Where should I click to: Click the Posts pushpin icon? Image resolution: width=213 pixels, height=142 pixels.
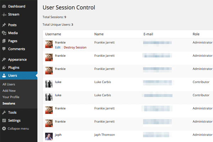point(4,25)
